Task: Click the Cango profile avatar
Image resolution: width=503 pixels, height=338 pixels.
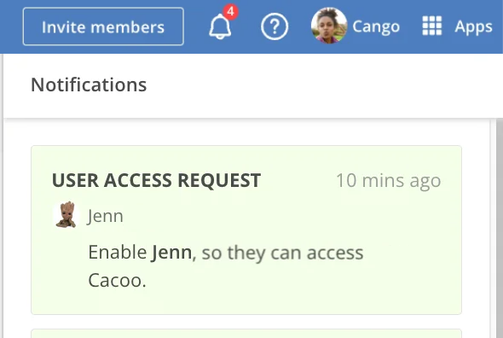Action: [329, 26]
